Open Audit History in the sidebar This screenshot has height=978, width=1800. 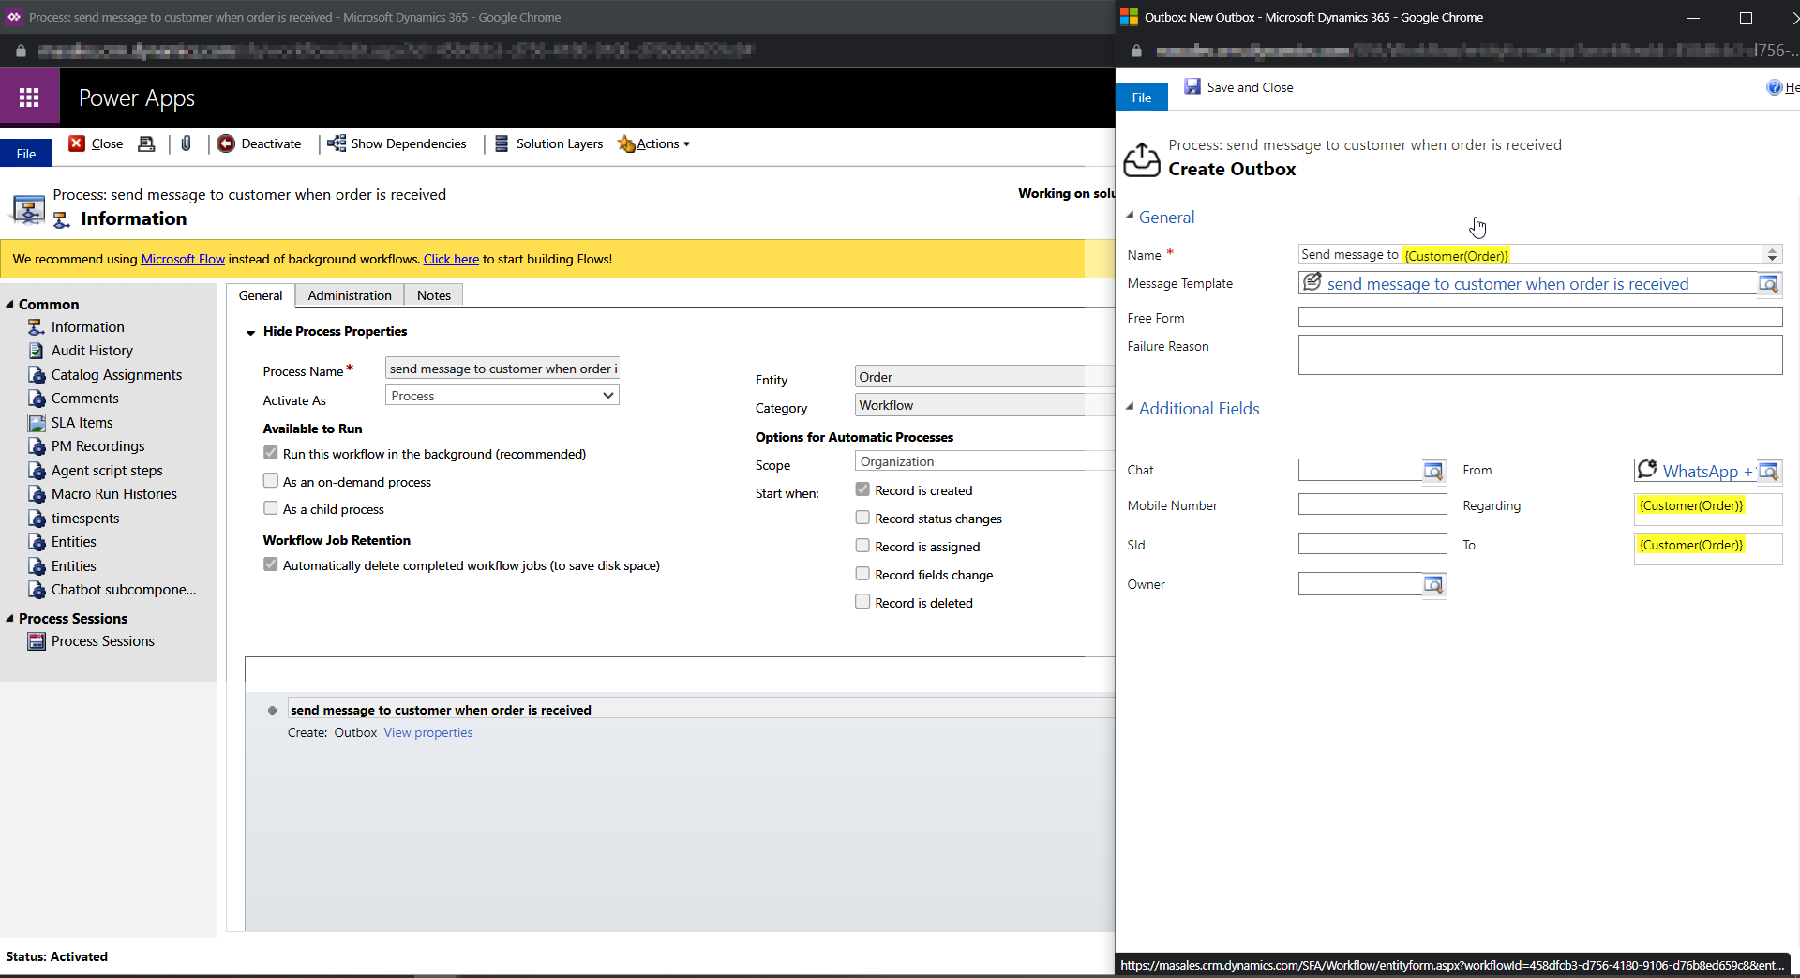[x=91, y=350]
